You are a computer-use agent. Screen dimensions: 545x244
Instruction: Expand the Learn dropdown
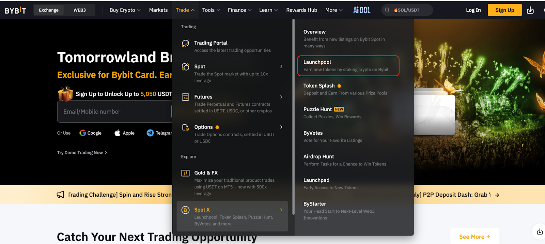[268, 10]
